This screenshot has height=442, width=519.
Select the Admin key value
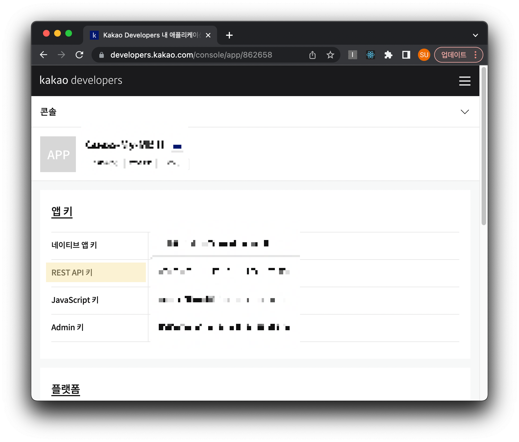click(224, 327)
